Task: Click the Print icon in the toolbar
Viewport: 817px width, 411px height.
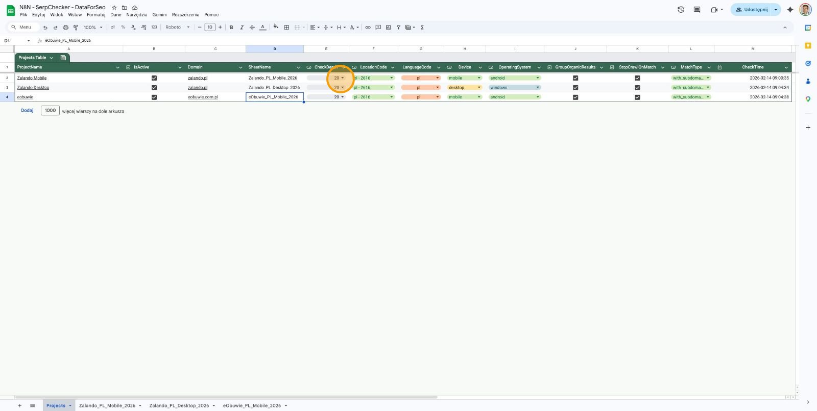Action: pyautogui.click(x=65, y=28)
